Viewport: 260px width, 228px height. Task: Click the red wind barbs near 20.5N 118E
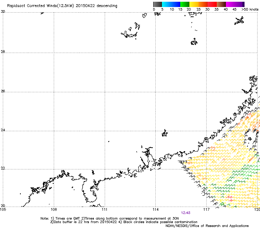point(230,199)
